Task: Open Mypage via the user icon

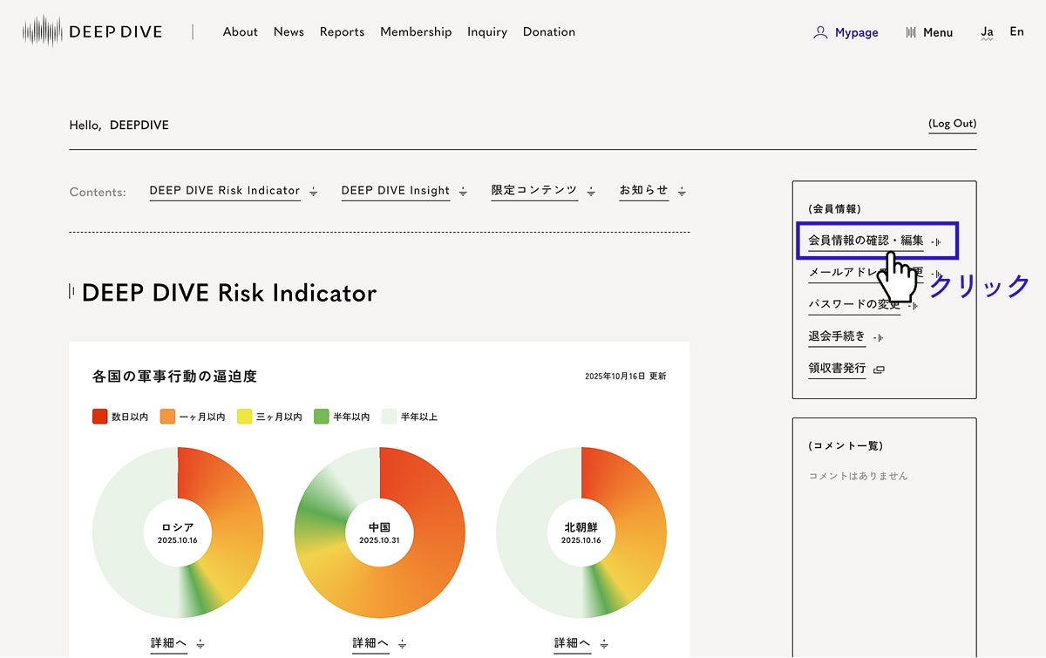Action: 819,32
